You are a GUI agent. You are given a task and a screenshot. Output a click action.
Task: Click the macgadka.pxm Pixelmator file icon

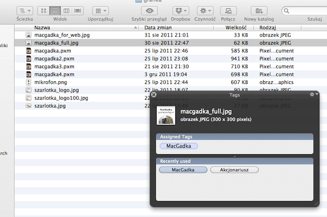click(28, 51)
